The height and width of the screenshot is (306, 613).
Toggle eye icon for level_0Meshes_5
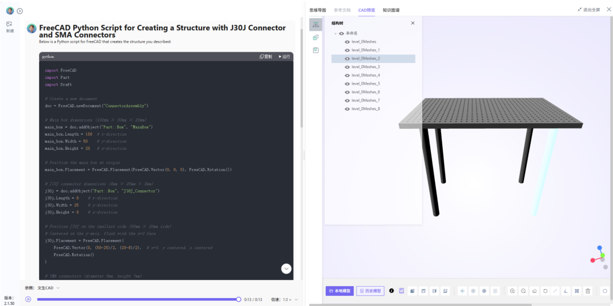tap(347, 83)
